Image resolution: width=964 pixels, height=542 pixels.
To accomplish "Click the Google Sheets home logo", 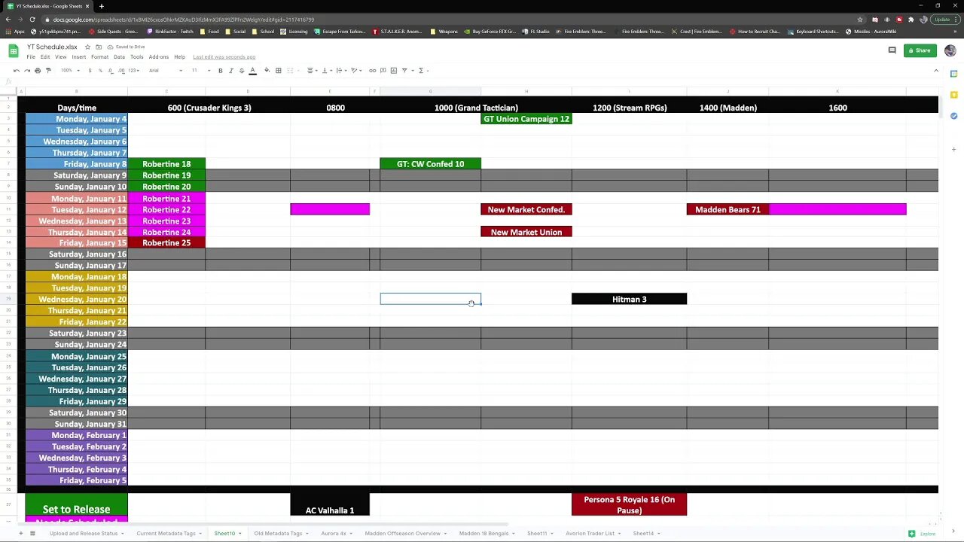I will (x=14, y=50).
